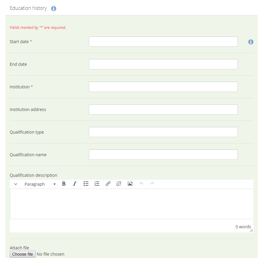The height and width of the screenshot is (258, 265).
Task: Click into the End date field
Action: coord(163,64)
